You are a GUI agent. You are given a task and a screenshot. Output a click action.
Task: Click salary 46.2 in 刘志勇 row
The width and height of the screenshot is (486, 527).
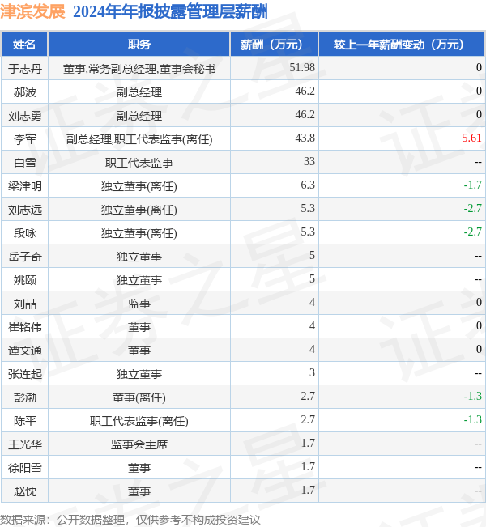pyautogui.click(x=305, y=114)
